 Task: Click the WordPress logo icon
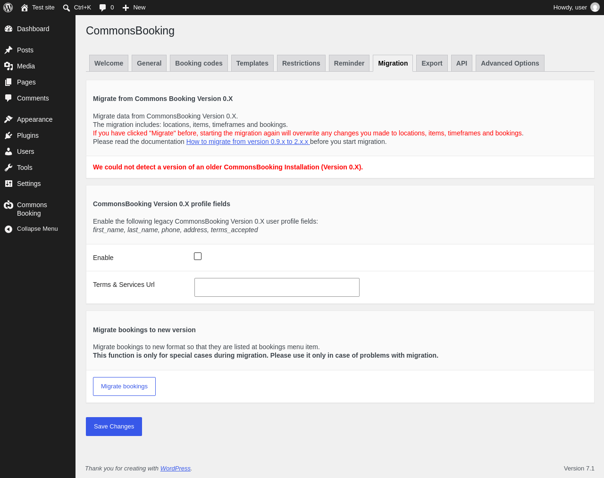coord(8,8)
